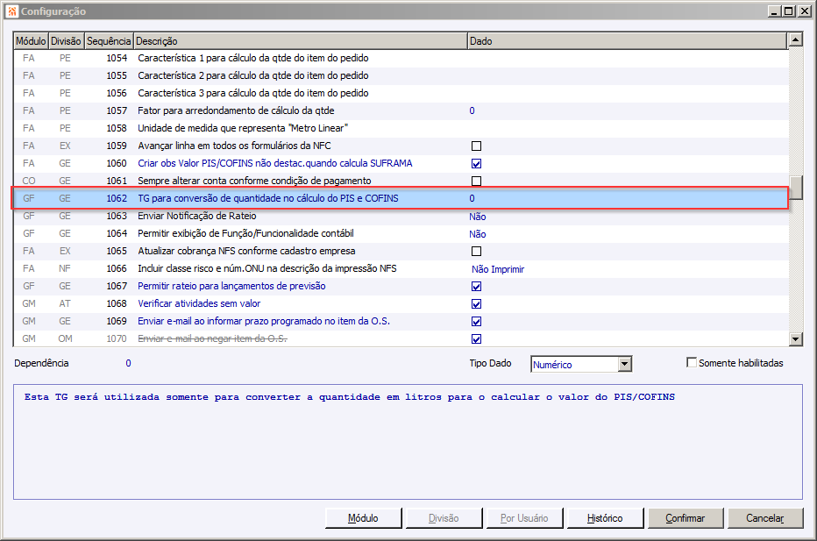Enable the Somente habilitadas checkbox
817x541 pixels.
(692, 362)
